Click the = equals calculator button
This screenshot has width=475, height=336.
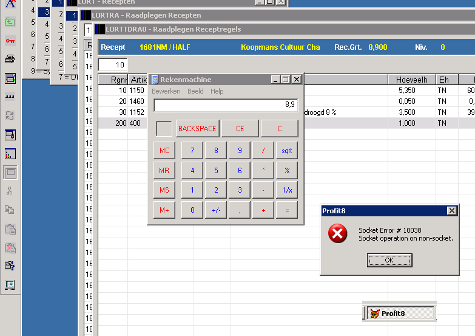(x=287, y=210)
